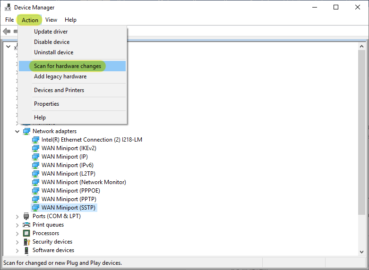369x270 pixels.
Task: Click the scrollbar down arrow
Action: [x=362, y=252]
